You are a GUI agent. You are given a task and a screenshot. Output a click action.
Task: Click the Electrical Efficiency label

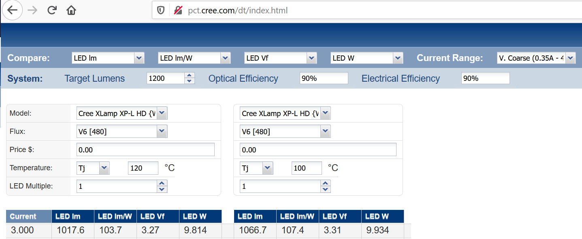[x=401, y=78]
